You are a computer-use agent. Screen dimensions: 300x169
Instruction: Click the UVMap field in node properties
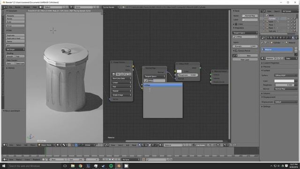pos(245,37)
